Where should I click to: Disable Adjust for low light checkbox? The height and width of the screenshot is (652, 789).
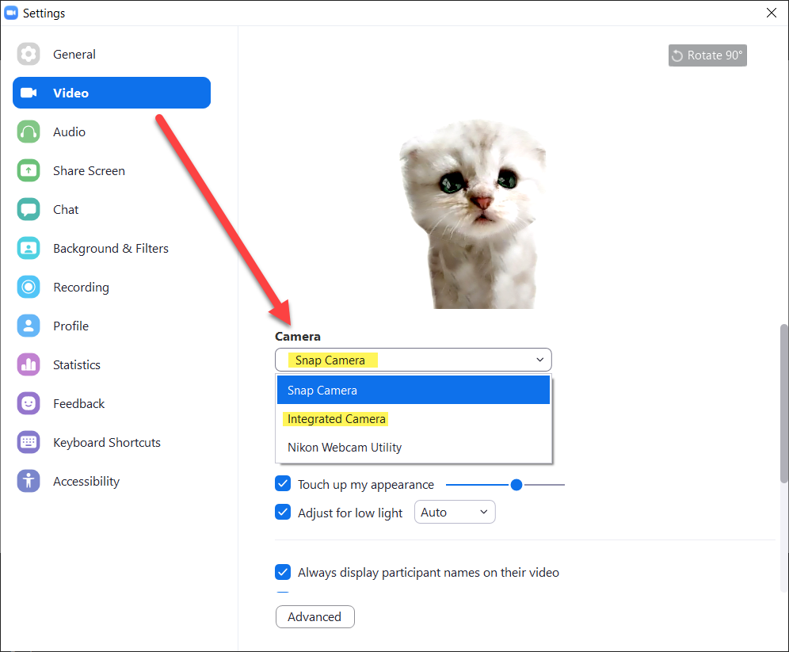pyautogui.click(x=283, y=513)
